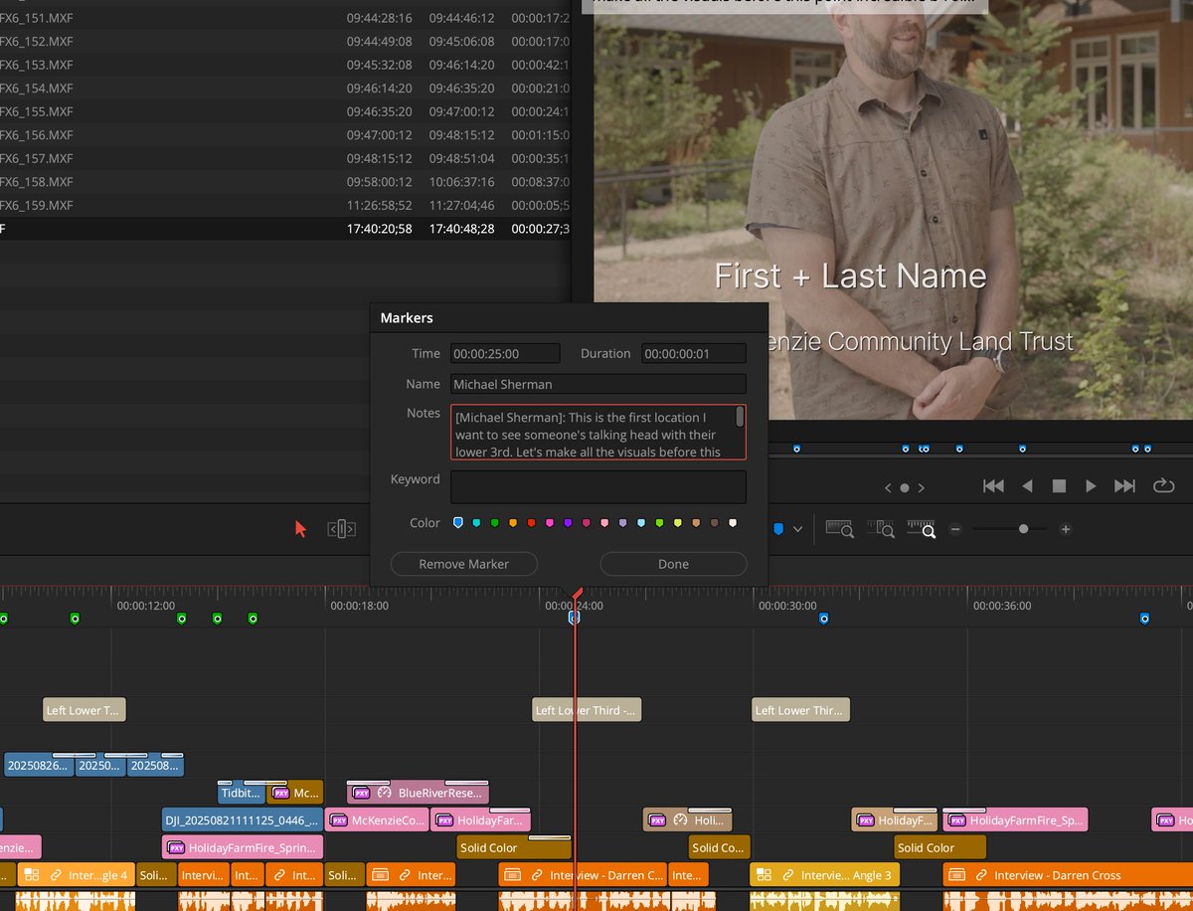Click the Notes field scrollbar
The width and height of the screenshot is (1193, 911).
(x=740, y=417)
